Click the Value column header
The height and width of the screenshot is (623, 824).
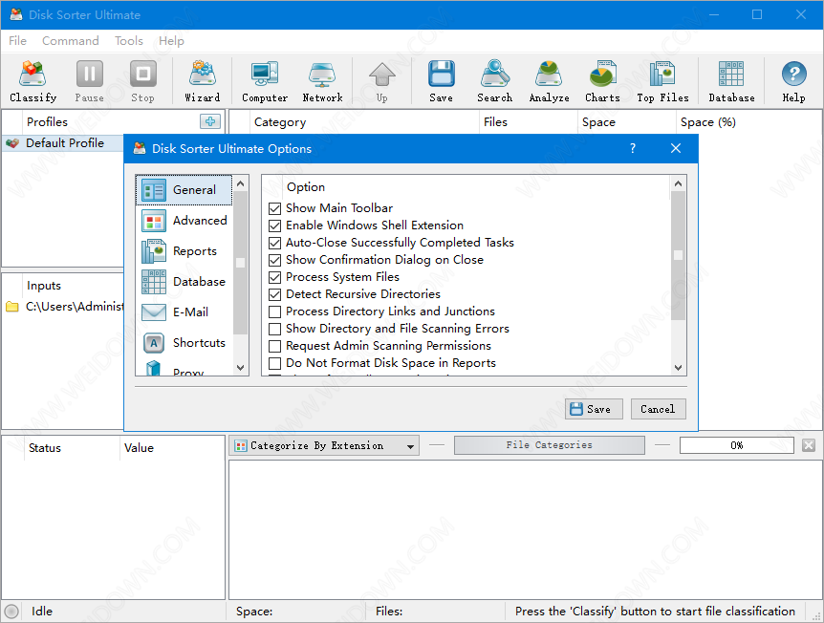[x=172, y=448]
